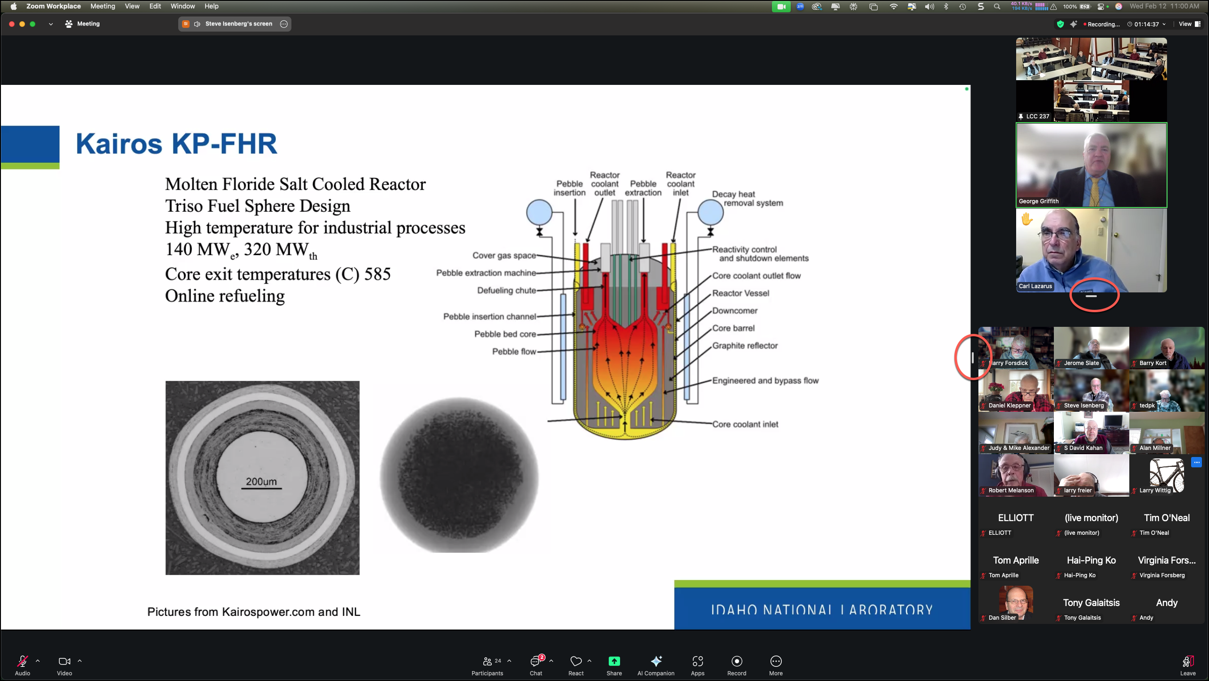Click the green encryption shield icon
This screenshot has height=681, width=1209.
[1060, 24]
